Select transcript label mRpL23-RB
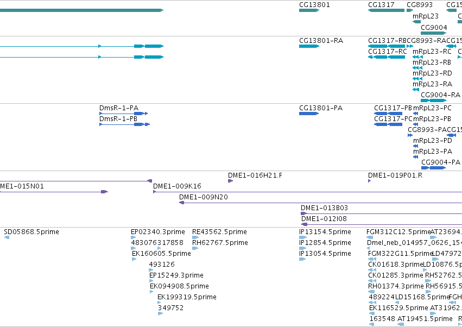 [x=432, y=62]
